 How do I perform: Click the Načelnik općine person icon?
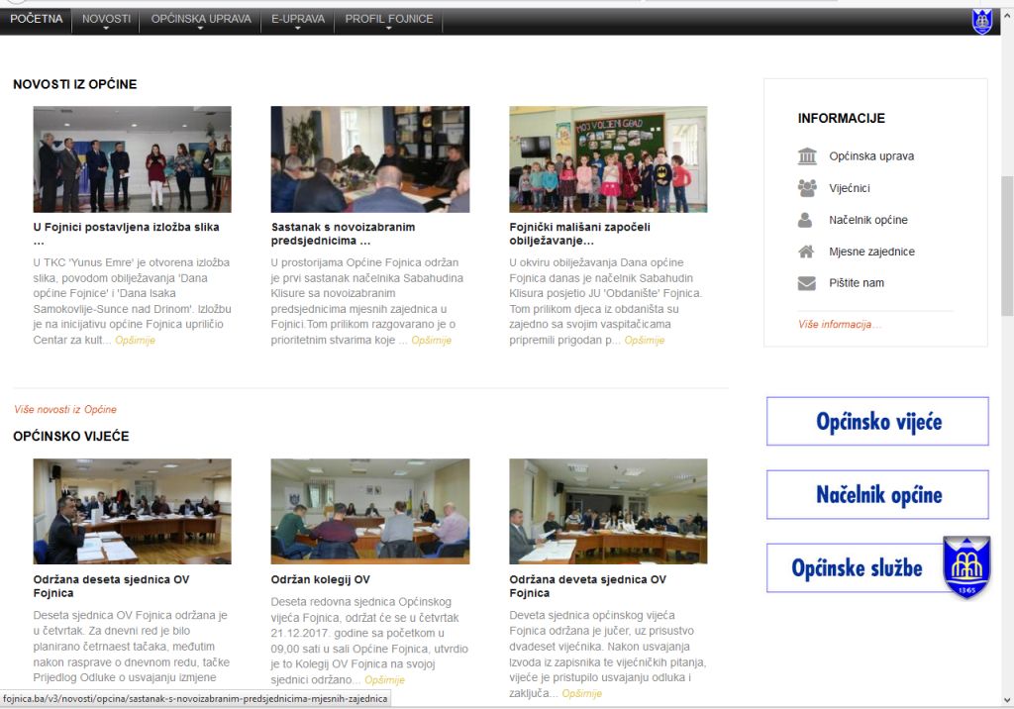pyautogui.click(x=807, y=220)
